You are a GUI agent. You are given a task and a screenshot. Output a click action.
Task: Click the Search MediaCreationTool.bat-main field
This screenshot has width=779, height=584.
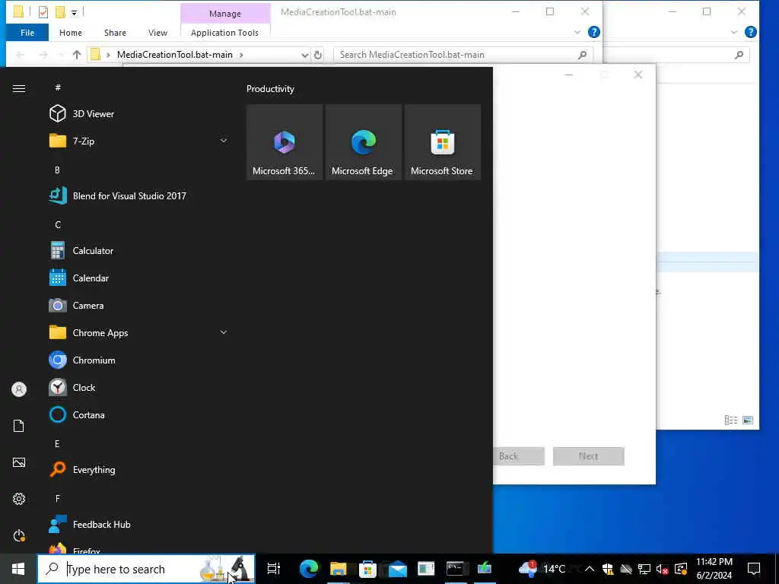[463, 55]
